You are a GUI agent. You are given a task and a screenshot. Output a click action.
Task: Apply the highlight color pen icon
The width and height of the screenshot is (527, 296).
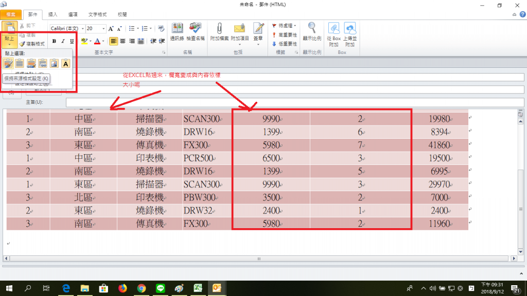[84, 41]
